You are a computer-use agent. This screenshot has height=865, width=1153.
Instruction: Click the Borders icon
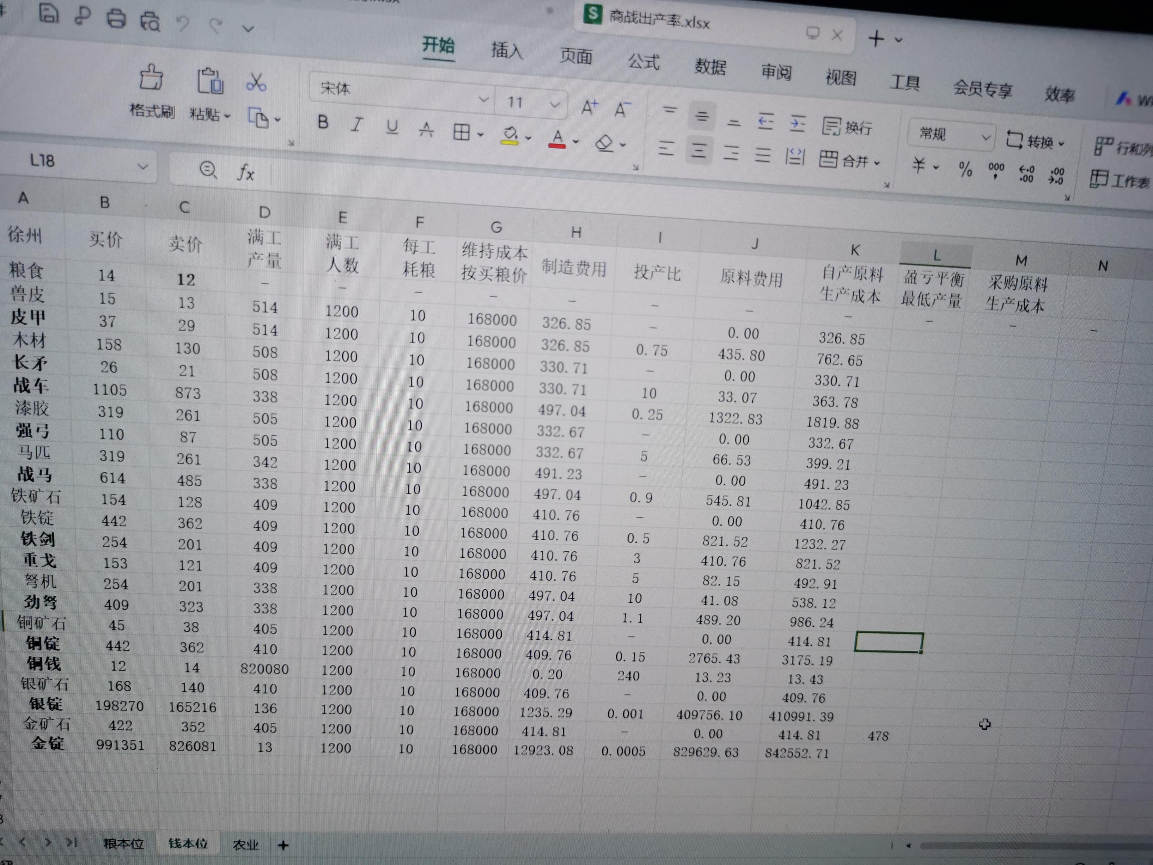point(462,132)
